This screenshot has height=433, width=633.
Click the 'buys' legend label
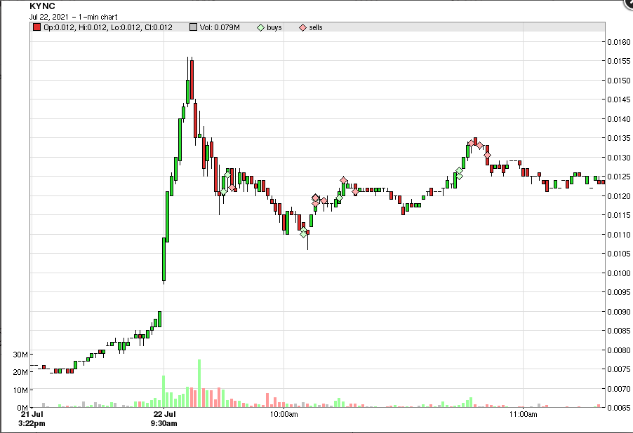coord(274,27)
